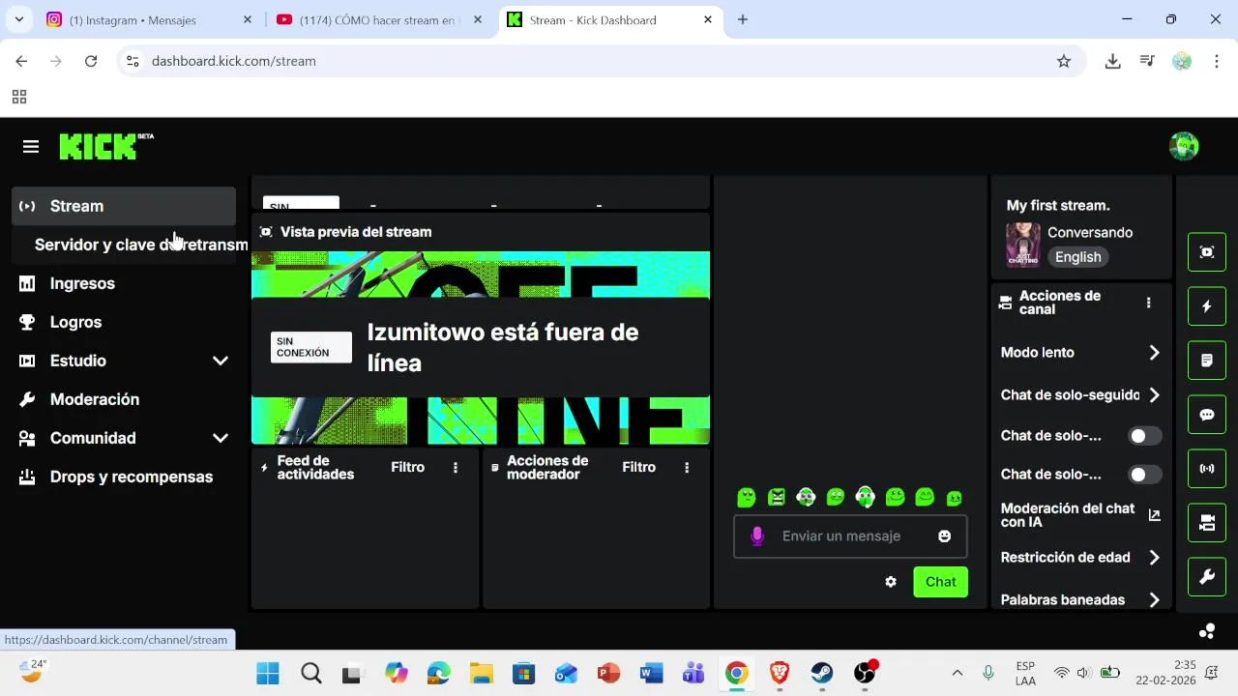Open Palabras baneadas options chevron
Screen dimensions: 1238x696
click(x=1154, y=600)
